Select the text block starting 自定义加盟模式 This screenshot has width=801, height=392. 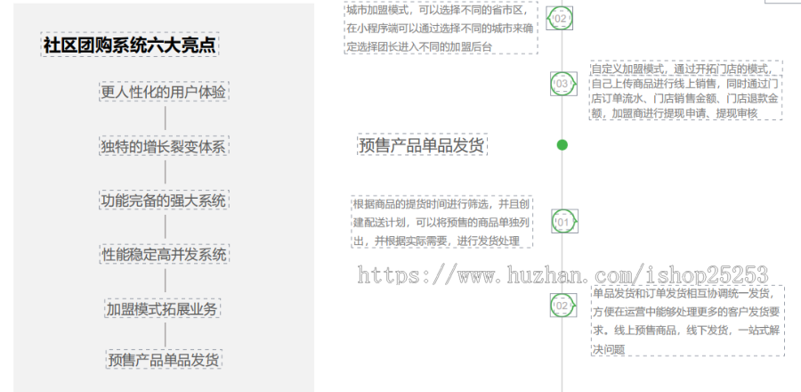(x=685, y=91)
